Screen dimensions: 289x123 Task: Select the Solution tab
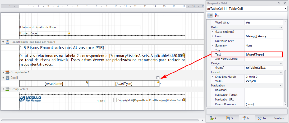278,118
